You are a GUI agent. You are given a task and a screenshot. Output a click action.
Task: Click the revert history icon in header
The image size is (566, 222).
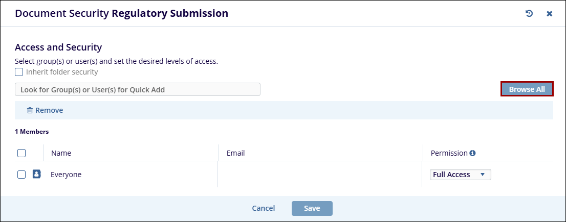[529, 14]
